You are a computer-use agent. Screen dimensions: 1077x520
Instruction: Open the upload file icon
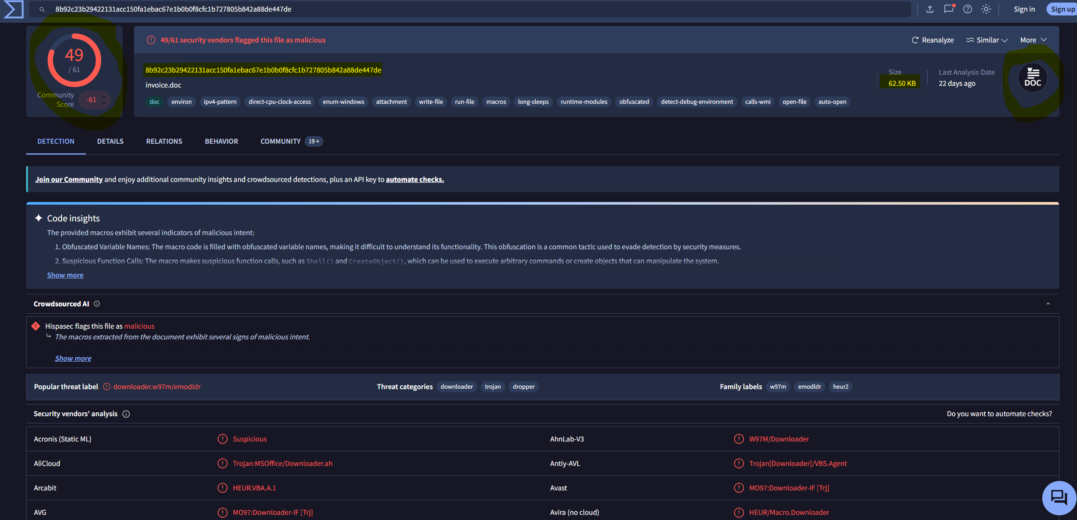930,9
